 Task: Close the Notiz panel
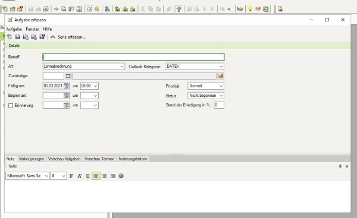point(347,166)
